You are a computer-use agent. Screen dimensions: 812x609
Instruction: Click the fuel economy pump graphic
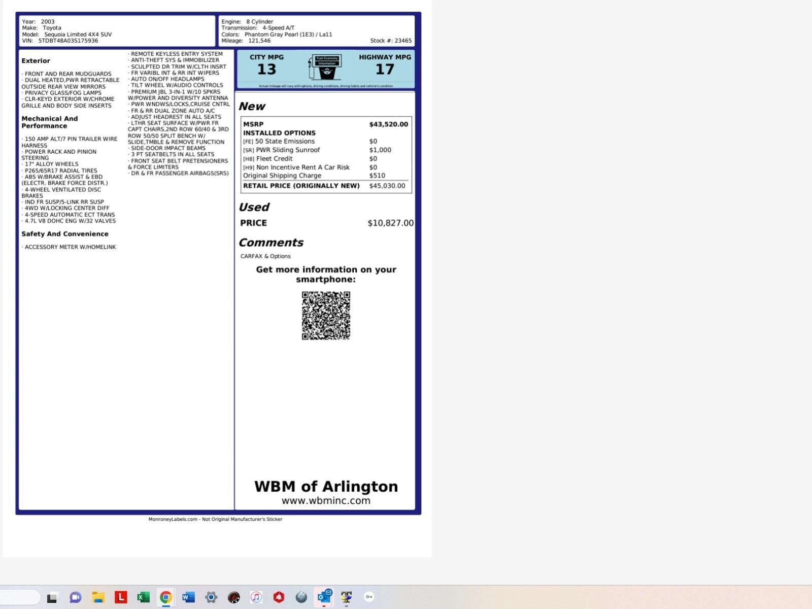[325, 67]
